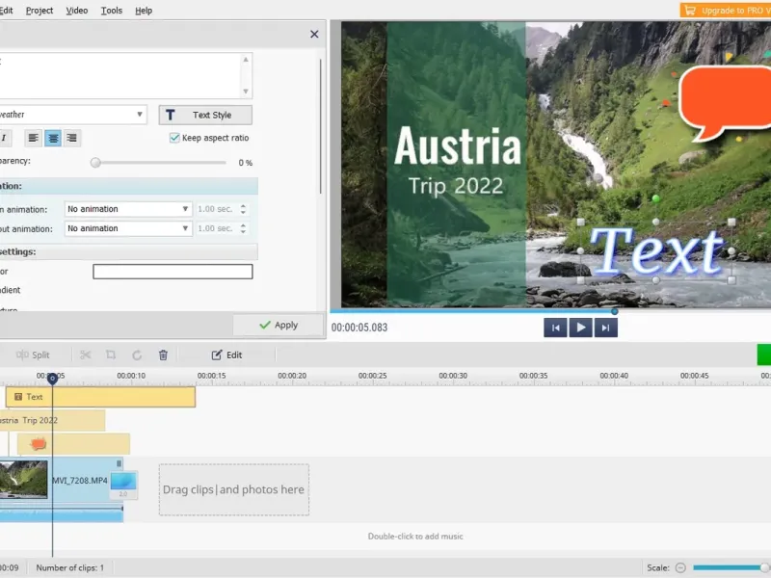771x578 pixels.
Task: Open the Project menu
Action: (40, 11)
